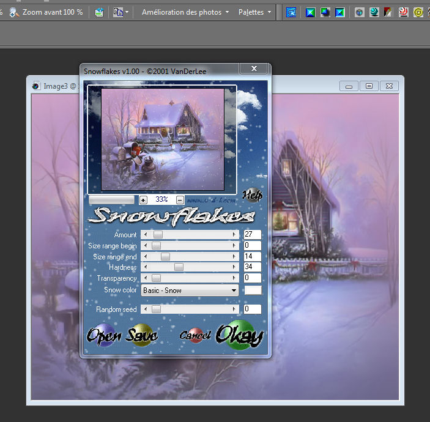Increase Hardness with the right arrow
Screen dimensions: 430x422
234,267
